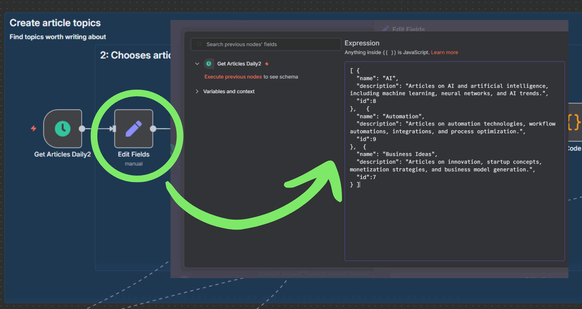Collapse the Get Articles Daily2 section chevron
This screenshot has width=582, height=309.
197,64
